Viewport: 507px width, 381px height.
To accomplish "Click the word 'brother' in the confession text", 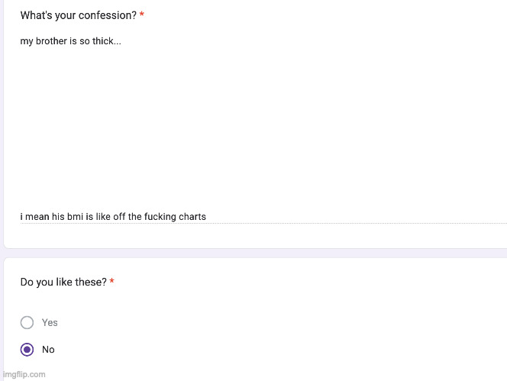I will [x=51, y=41].
